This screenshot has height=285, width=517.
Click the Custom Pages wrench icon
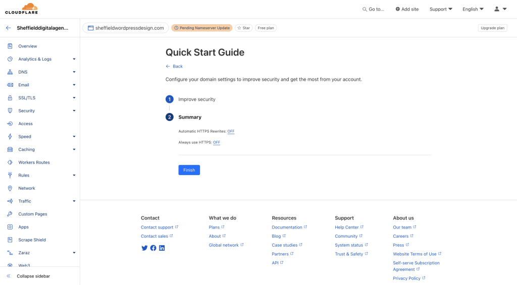pos(10,214)
